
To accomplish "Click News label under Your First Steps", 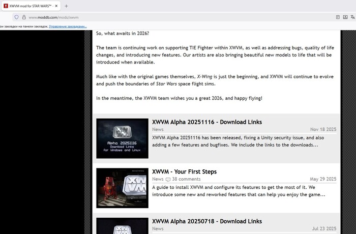I will pos(158,179).
